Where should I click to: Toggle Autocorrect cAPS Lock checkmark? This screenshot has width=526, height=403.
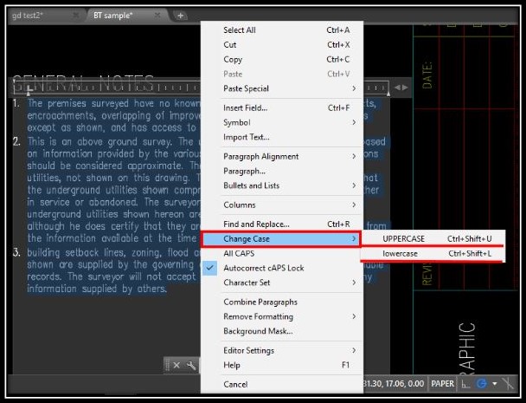point(209,268)
